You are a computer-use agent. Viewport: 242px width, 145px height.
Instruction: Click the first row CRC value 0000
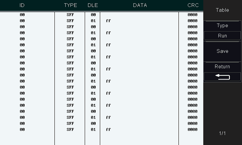[x=192, y=15]
